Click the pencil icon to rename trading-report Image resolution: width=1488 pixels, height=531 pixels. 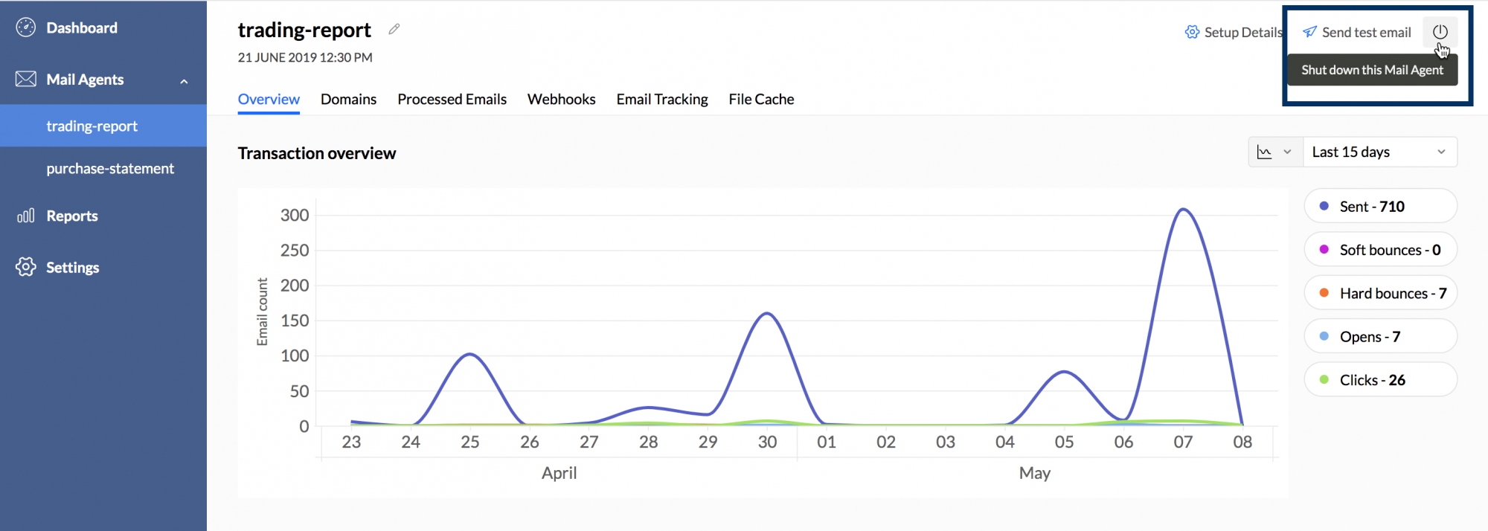[394, 29]
